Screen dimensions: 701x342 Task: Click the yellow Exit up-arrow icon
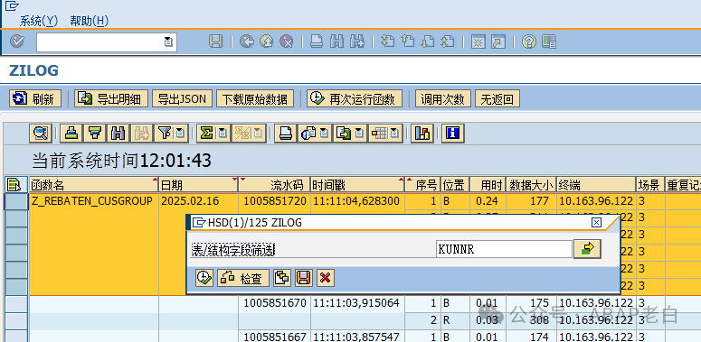[x=267, y=42]
